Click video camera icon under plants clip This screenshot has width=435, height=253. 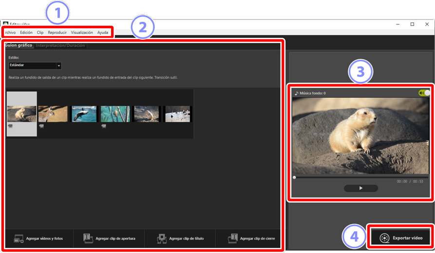[104, 126]
